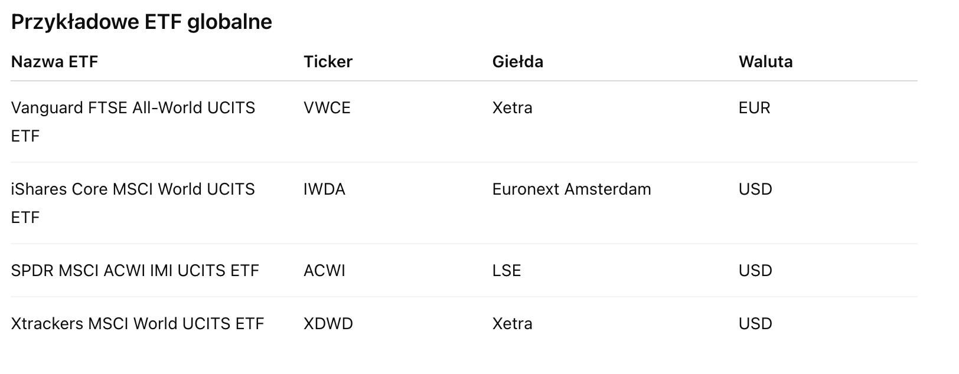Click the VWCE ticker cell

[x=327, y=108]
